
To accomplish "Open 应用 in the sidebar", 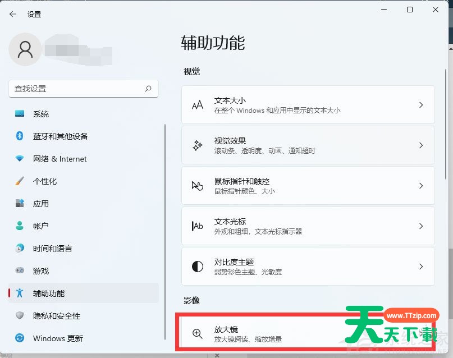I will coord(41,204).
